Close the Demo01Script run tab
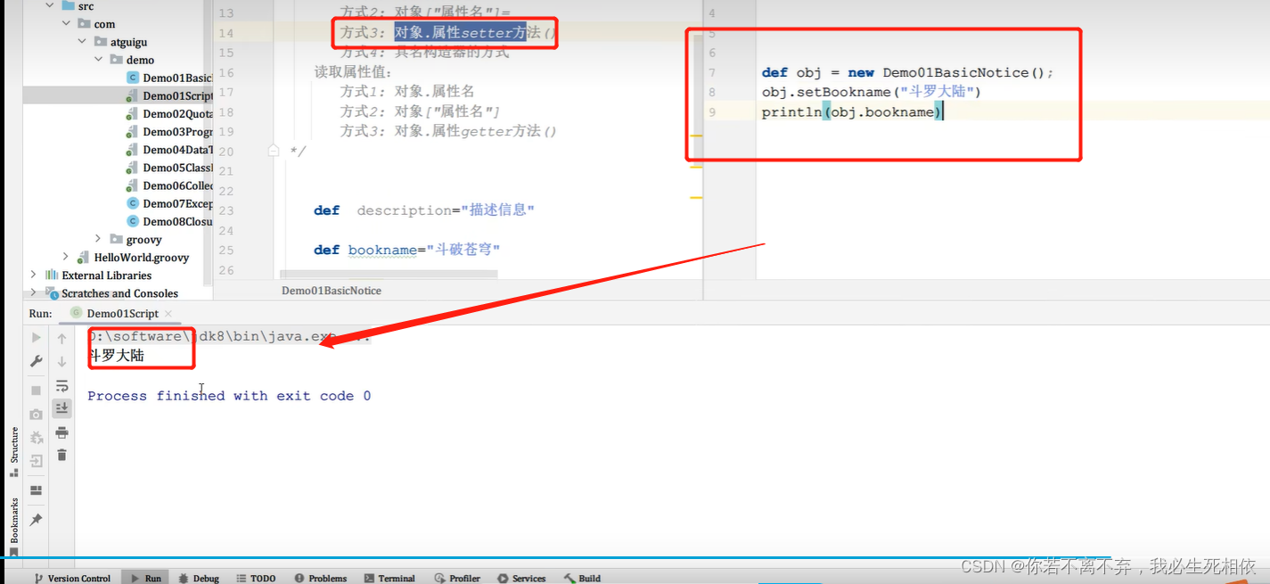This screenshot has height=584, width=1270. (168, 314)
